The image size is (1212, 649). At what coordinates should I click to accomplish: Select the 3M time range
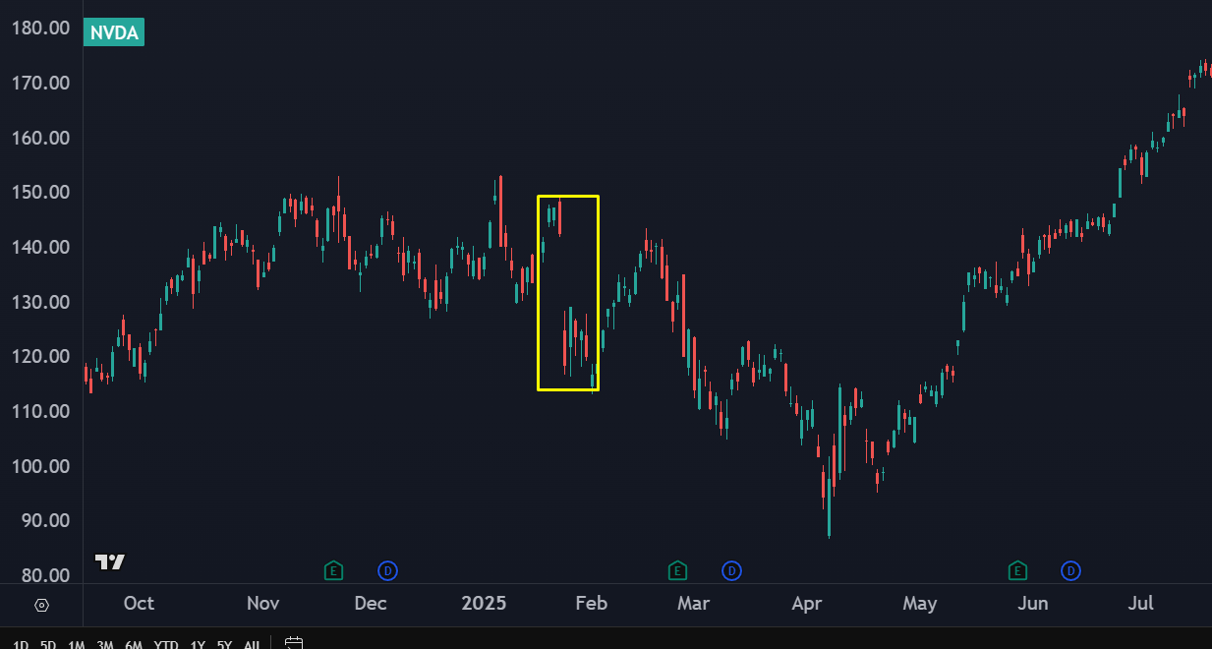[105, 645]
